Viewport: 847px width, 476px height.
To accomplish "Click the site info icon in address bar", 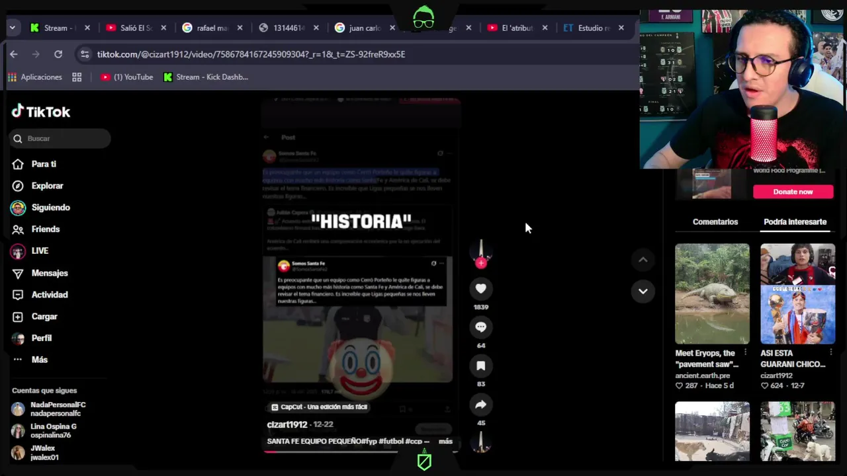I will (x=84, y=54).
